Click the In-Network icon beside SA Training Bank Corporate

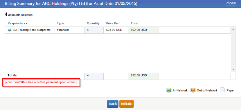10,30
